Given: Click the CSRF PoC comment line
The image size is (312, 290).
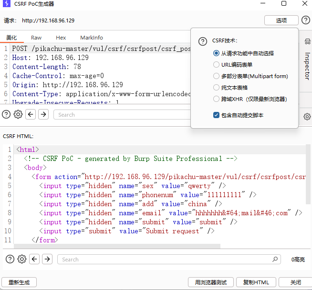Looking at the screenshot, I should (131, 159).
